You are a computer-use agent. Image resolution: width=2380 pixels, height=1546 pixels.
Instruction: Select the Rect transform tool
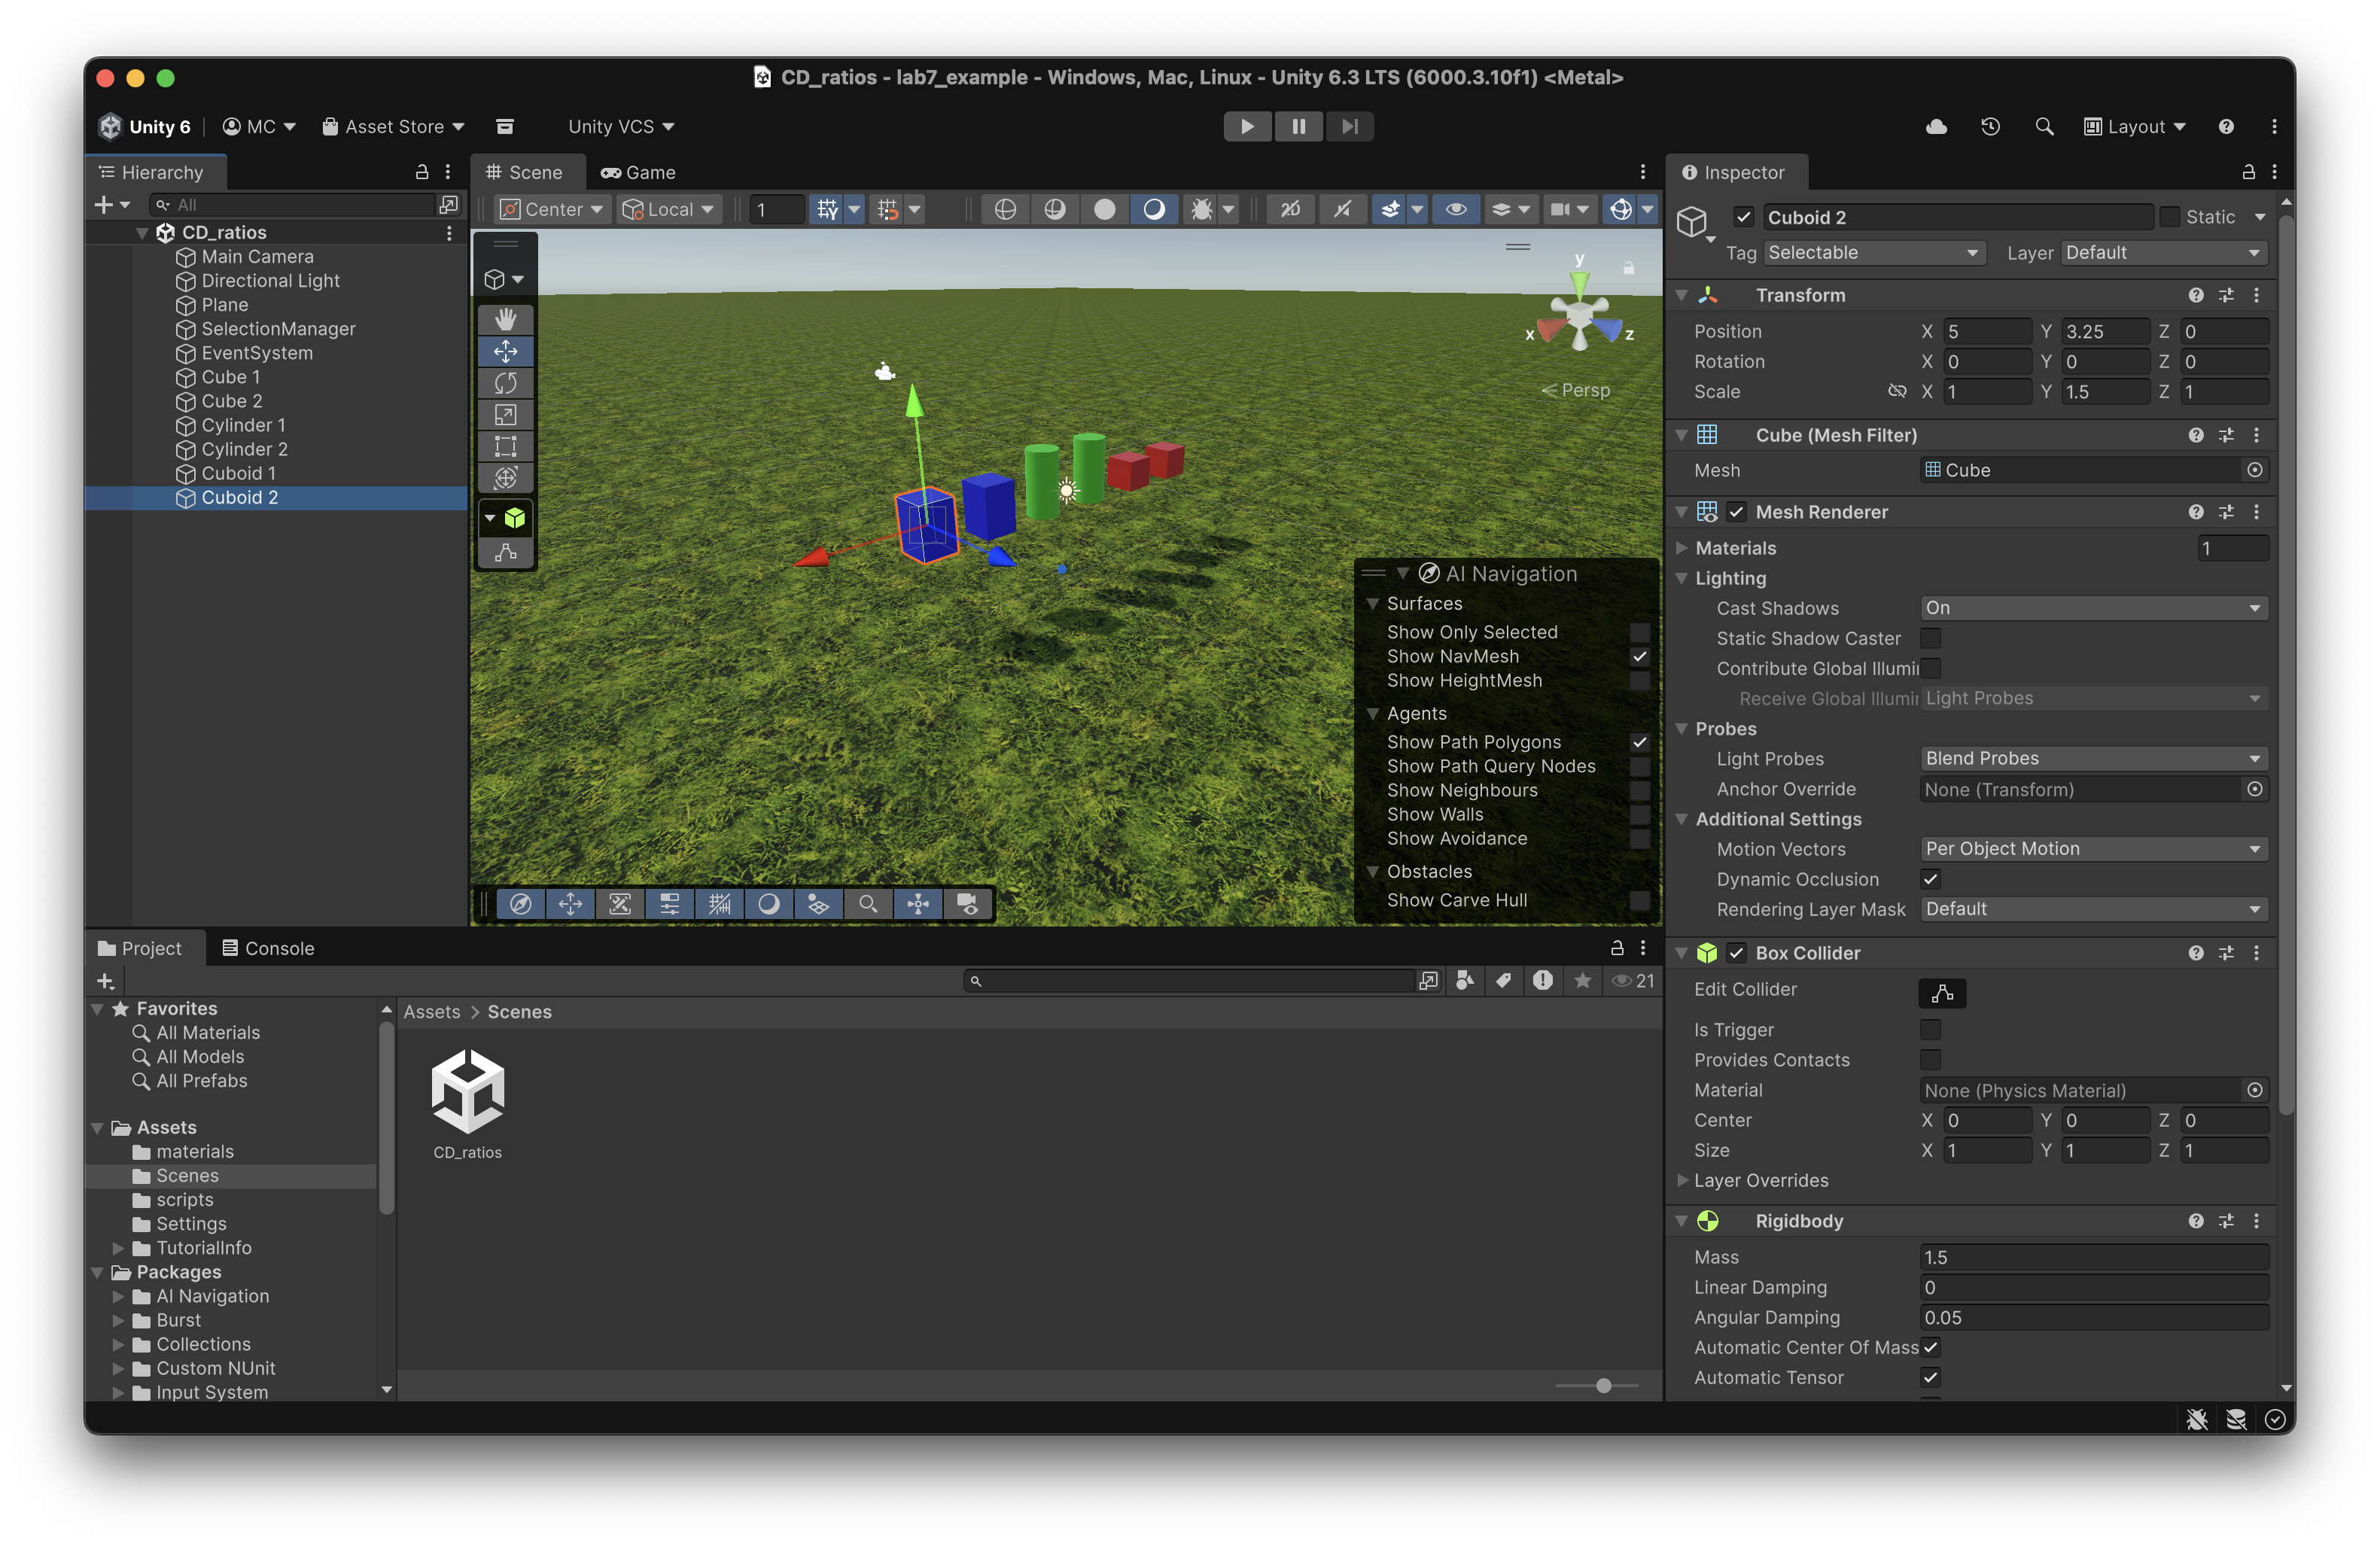click(x=505, y=446)
